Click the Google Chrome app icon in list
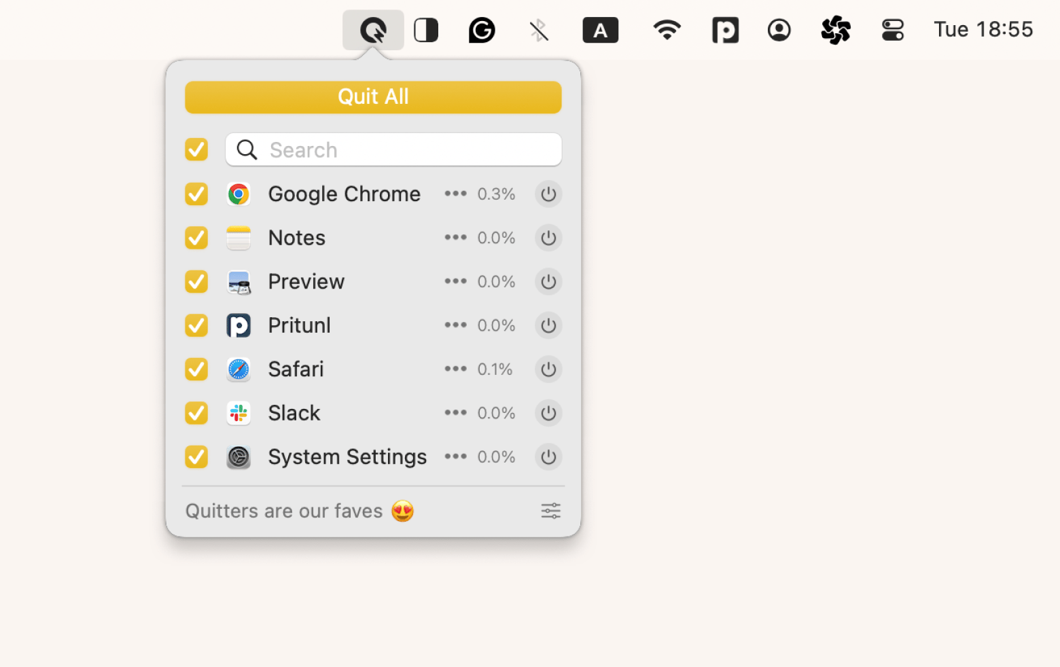 point(238,194)
